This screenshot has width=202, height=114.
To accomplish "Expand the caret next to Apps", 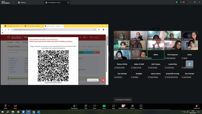I will 116,106.
